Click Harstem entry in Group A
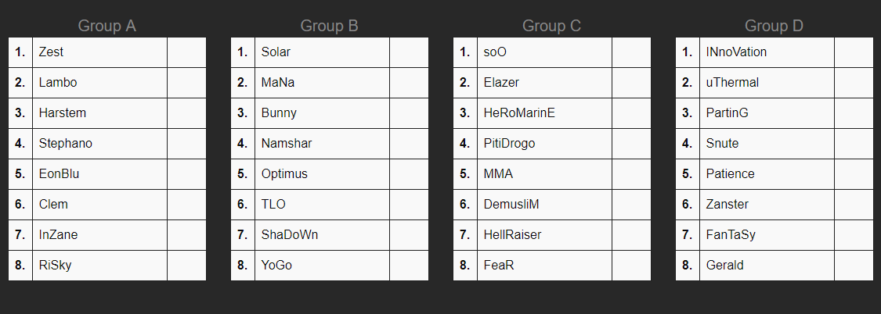The height and width of the screenshot is (314, 881). [x=63, y=113]
